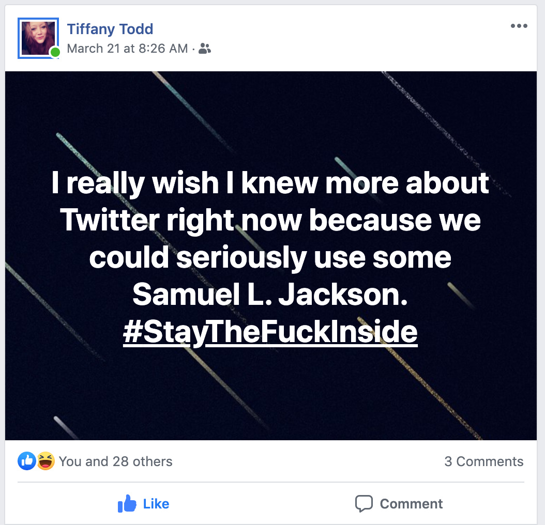The height and width of the screenshot is (525, 545).
Task: Click the laughing Haha reaction emoji
Action: click(46, 460)
